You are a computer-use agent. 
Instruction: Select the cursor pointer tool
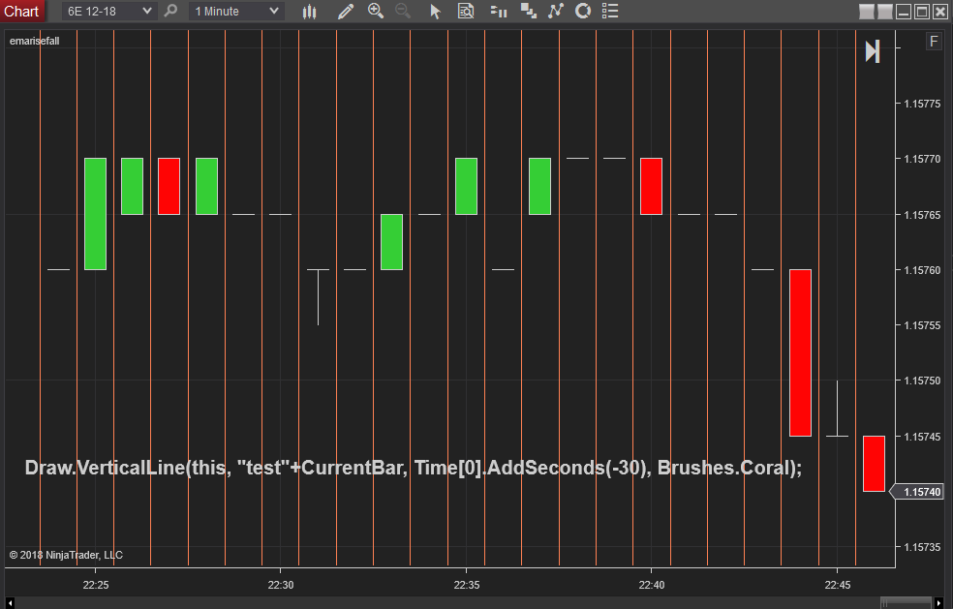(x=435, y=11)
